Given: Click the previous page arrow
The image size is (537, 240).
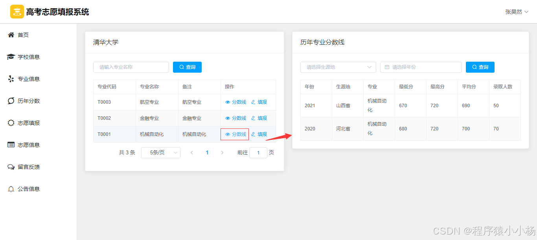Looking at the screenshot, I should [192, 153].
